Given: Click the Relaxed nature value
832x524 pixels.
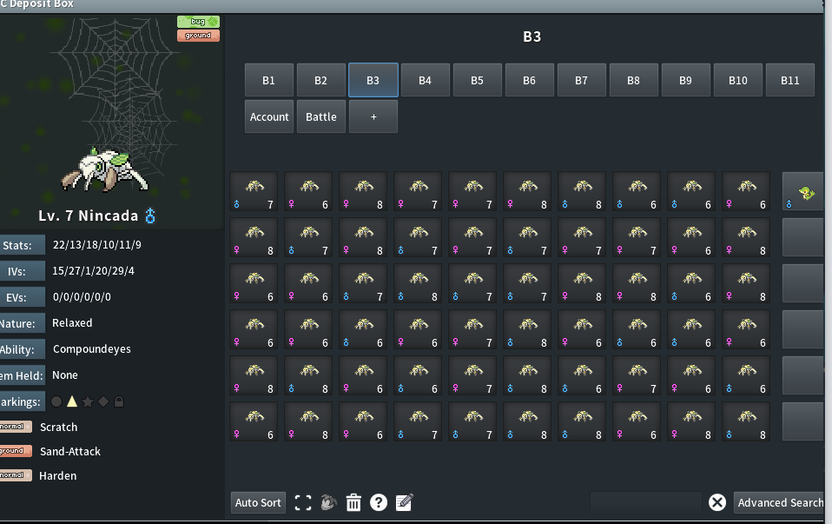Looking at the screenshot, I should coord(72,322).
